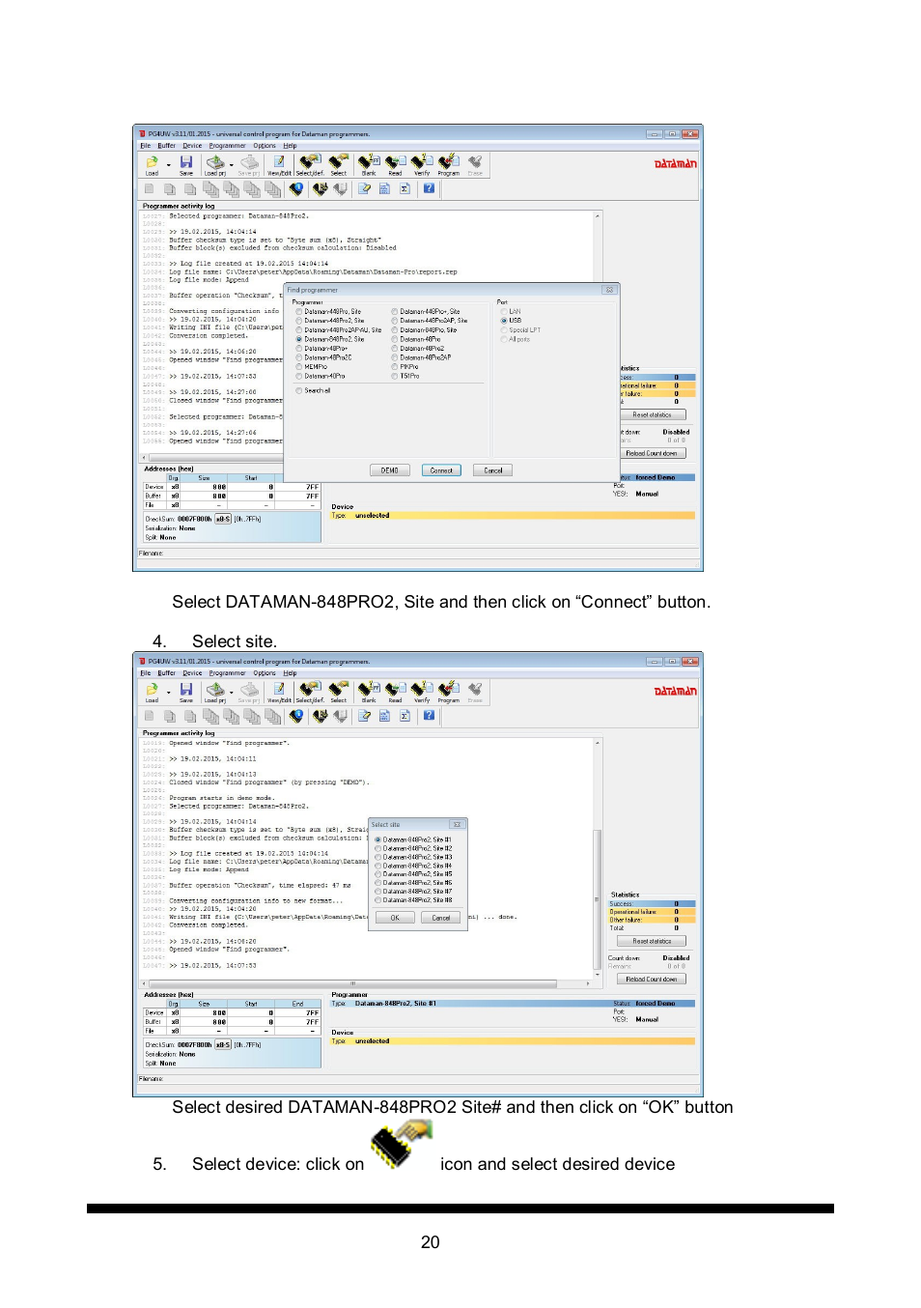Click the Select/def. device icon in the upper screenshot
The image size is (921, 1308).
(x=310, y=164)
